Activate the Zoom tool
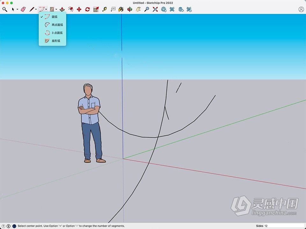The image size is (306, 229). (147, 9)
